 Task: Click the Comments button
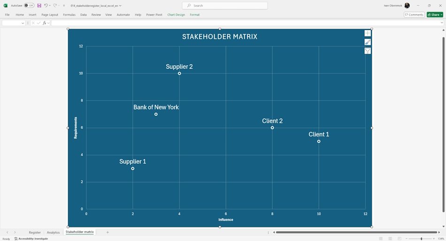click(414, 15)
